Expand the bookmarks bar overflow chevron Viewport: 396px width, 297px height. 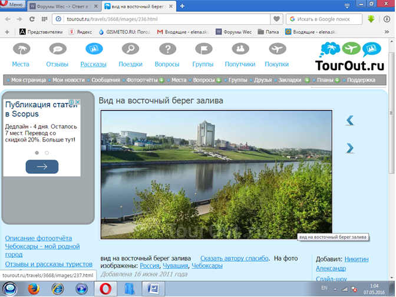tap(387, 32)
